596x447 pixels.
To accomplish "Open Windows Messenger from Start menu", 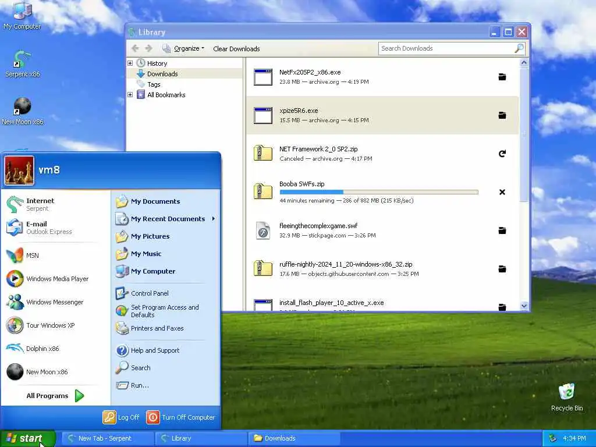I will coord(55,302).
